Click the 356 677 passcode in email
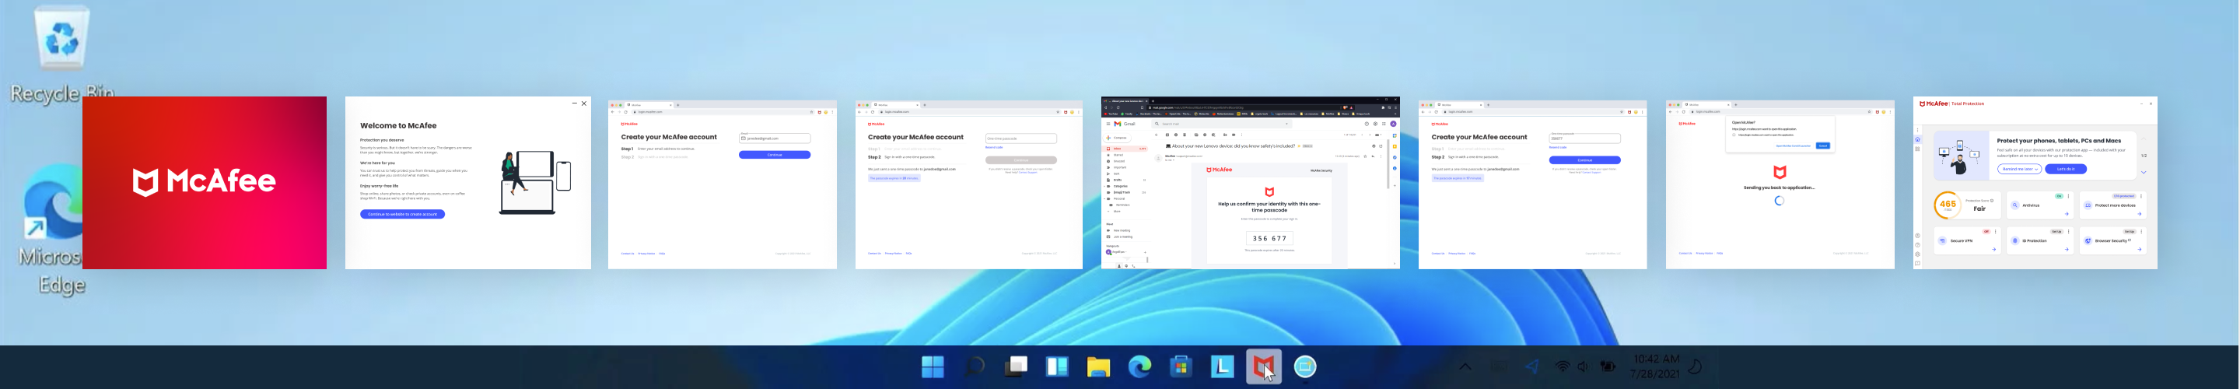The image size is (2240, 389). (1270, 238)
